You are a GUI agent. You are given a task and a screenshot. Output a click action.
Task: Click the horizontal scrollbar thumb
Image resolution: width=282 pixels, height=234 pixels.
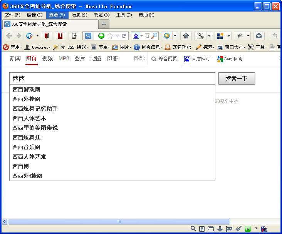tap(119, 221)
